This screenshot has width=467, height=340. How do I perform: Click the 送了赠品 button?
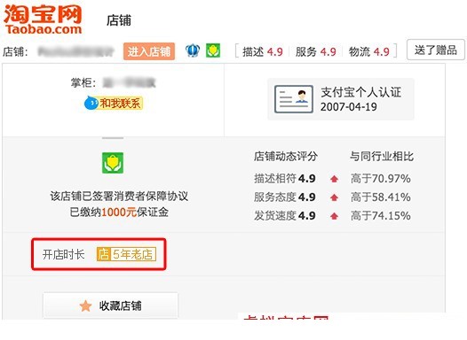(x=436, y=50)
